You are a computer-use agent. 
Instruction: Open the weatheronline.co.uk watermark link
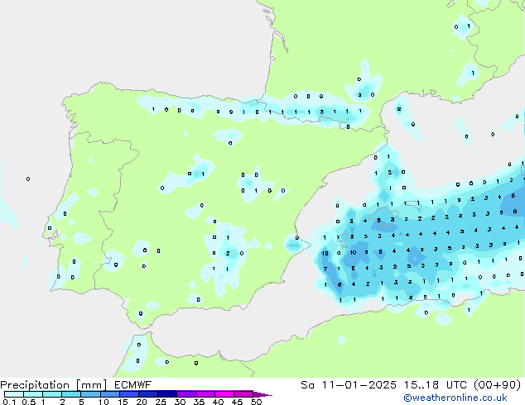pos(466,398)
